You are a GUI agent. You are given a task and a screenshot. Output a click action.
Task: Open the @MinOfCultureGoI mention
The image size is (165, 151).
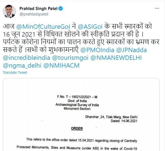click(x=43, y=27)
